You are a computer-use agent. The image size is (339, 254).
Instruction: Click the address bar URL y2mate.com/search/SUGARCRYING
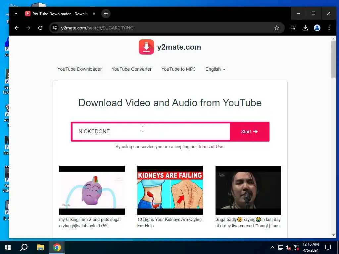[x=97, y=28]
